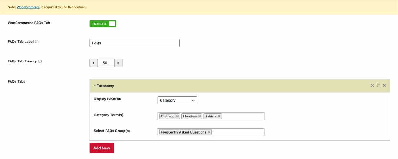Click the info icon beside FAQs Tab Priority
The image size is (398, 159).
click(x=40, y=61)
